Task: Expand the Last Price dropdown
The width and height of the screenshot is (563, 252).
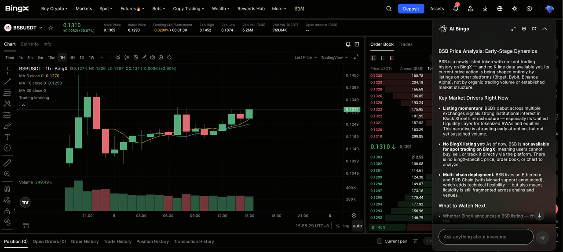Action: (x=306, y=58)
